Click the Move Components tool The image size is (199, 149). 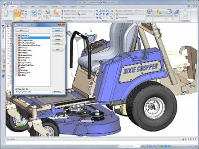point(124,14)
